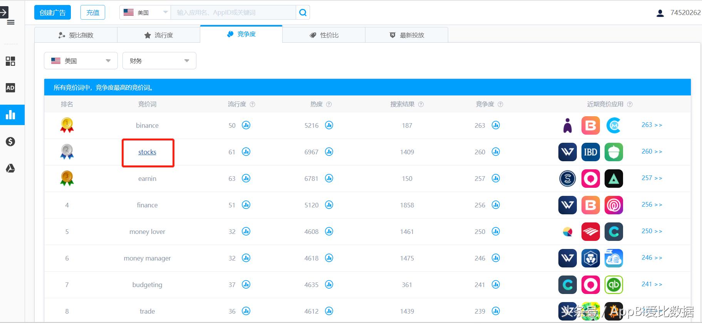
Task: Click help icon next to 竞争度 column header
Action: tap(500, 104)
